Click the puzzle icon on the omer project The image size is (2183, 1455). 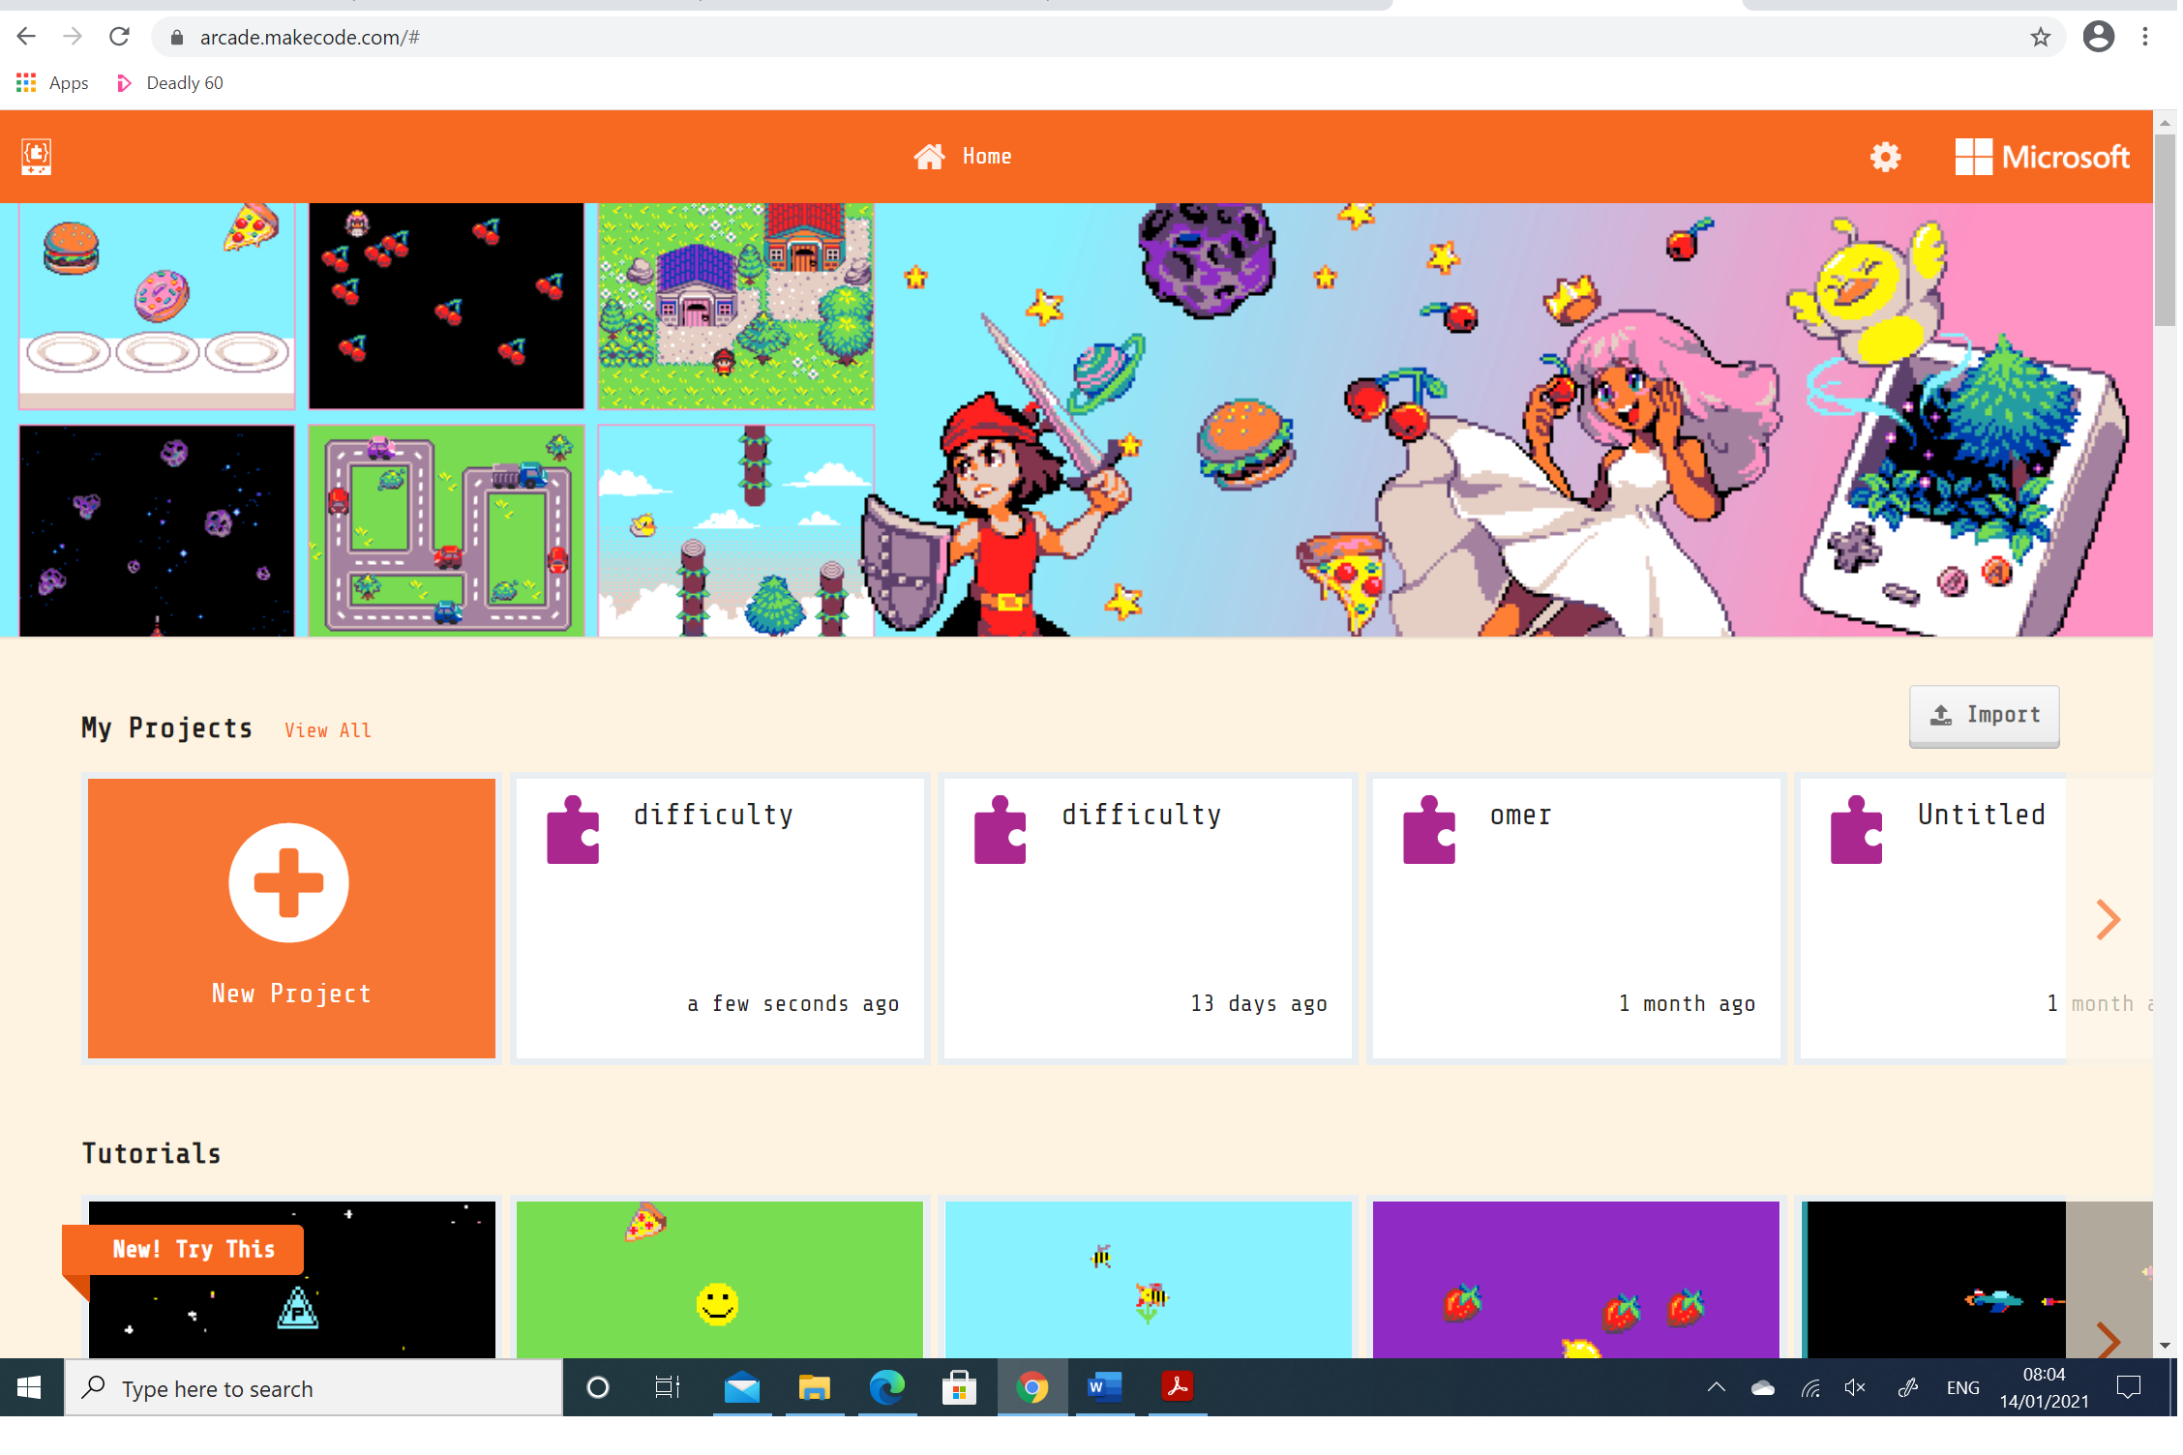click(x=1427, y=829)
